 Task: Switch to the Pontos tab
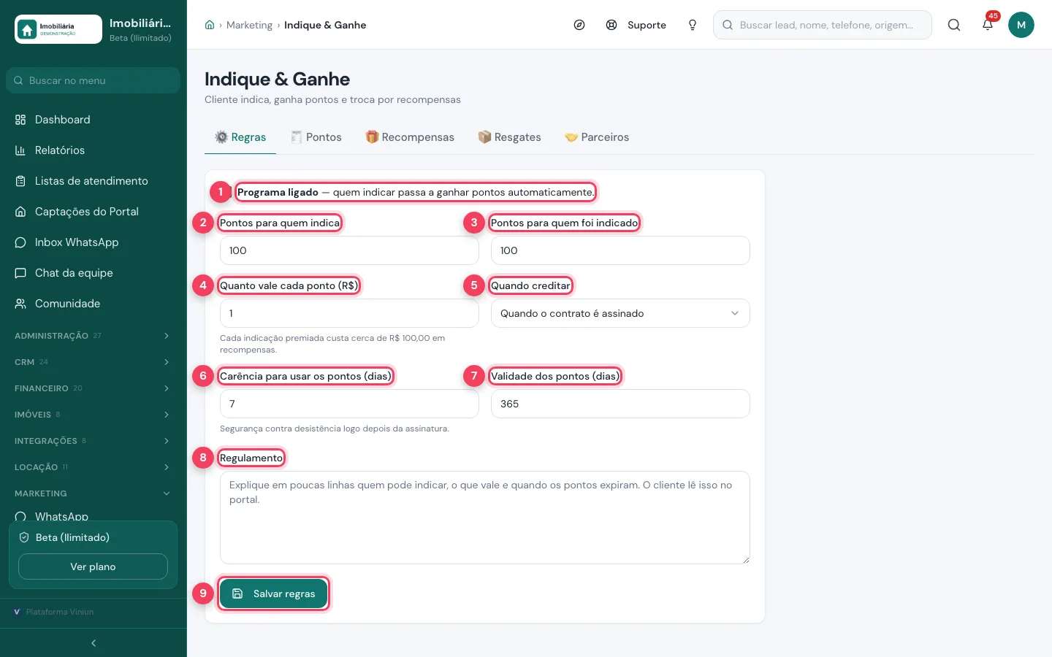(x=316, y=137)
